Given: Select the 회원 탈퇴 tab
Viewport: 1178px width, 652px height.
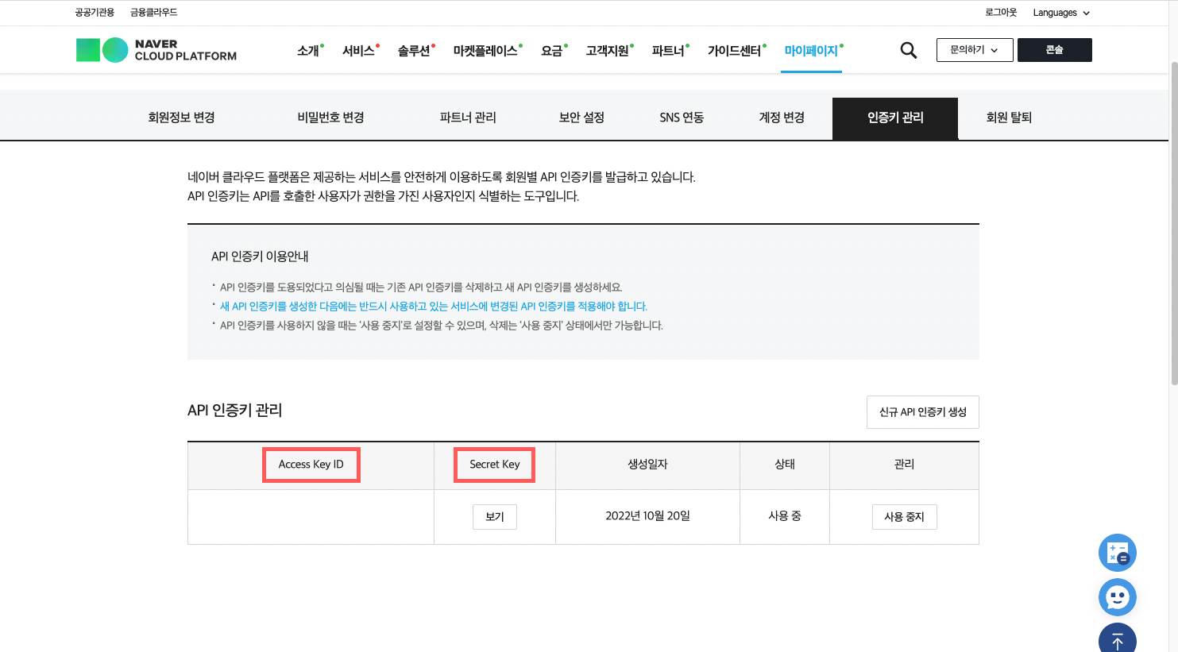Looking at the screenshot, I should click(x=1008, y=118).
